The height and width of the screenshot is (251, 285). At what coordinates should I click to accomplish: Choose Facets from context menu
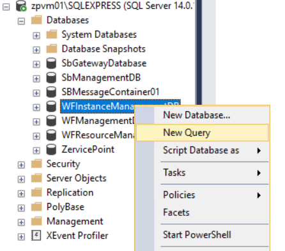tap(203, 213)
